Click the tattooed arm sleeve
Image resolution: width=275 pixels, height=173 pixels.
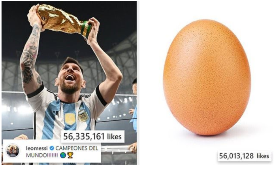point(31,58)
